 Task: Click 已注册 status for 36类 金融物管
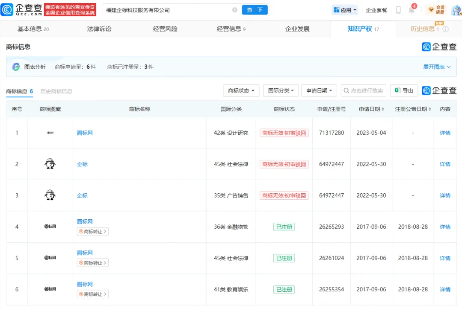pyautogui.click(x=284, y=227)
